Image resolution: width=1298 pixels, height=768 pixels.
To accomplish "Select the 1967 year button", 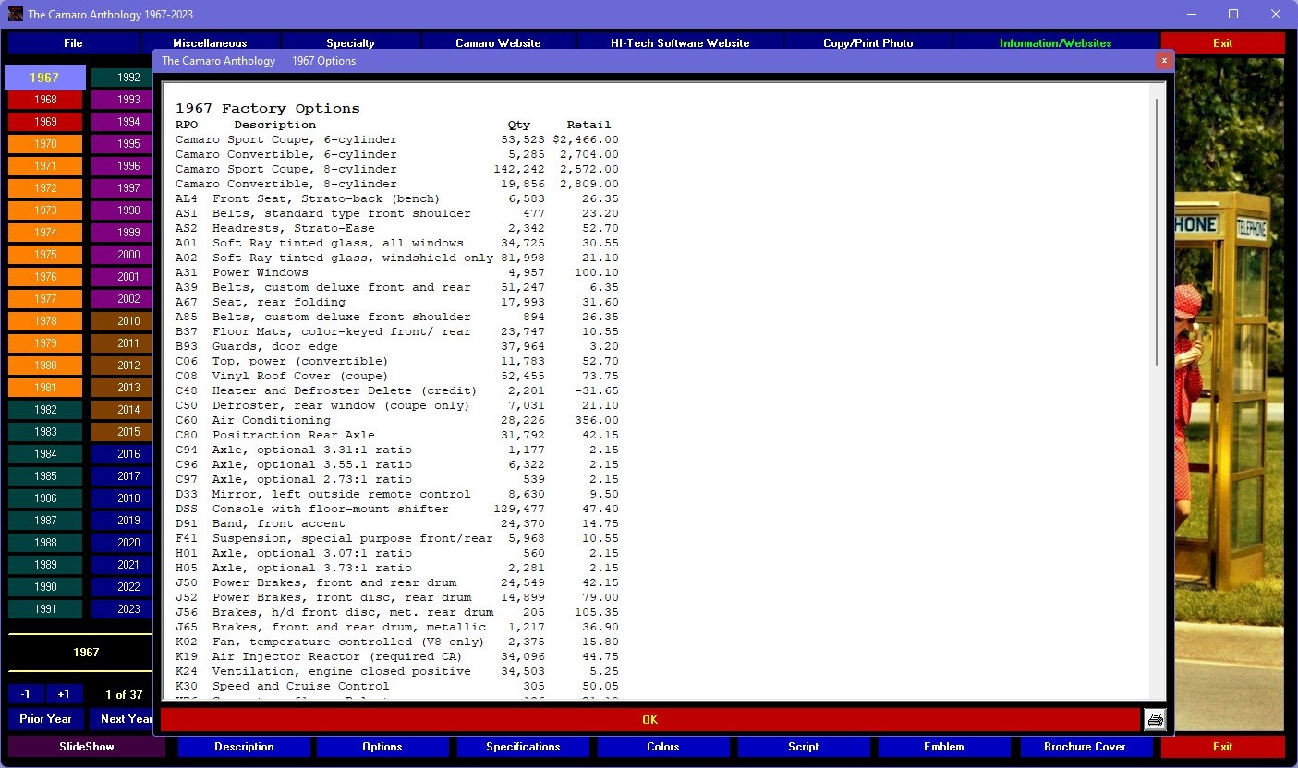I will click(x=45, y=78).
